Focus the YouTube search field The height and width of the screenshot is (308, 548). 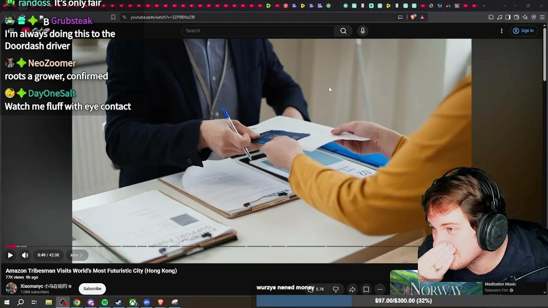258,31
